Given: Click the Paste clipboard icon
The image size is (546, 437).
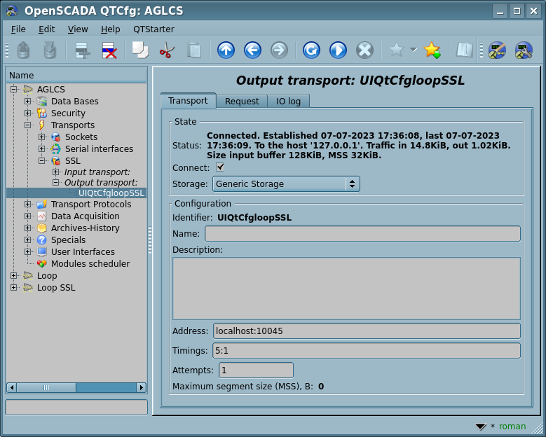Looking at the screenshot, I should (194, 50).
